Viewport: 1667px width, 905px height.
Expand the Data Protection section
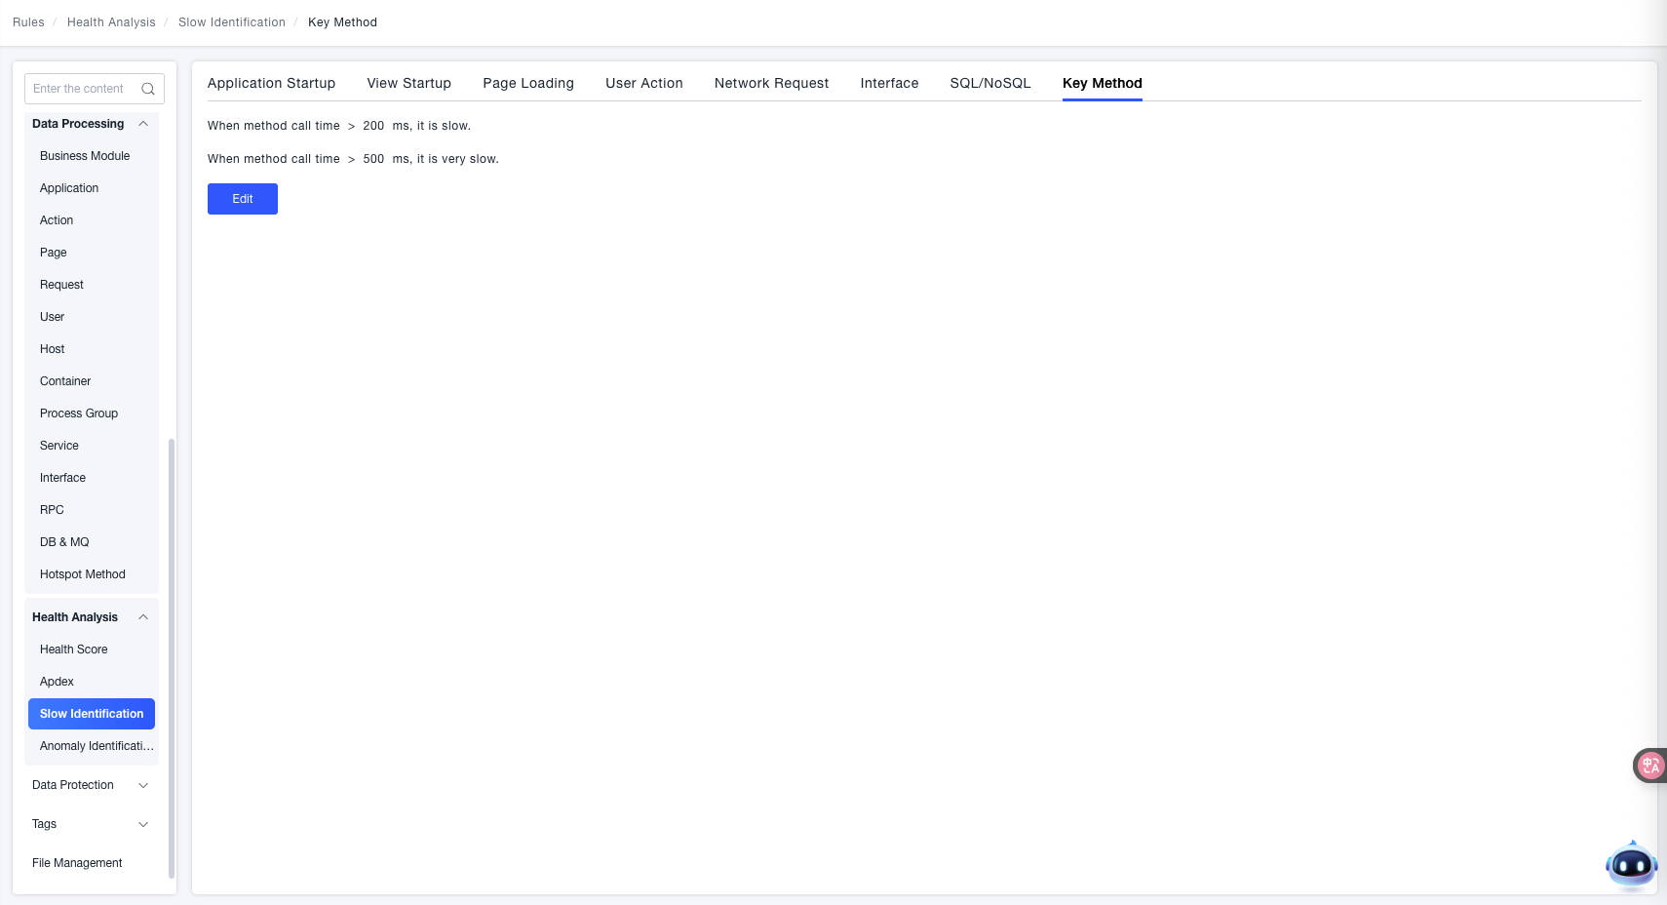pyautogui.click(x=143, y=785)
